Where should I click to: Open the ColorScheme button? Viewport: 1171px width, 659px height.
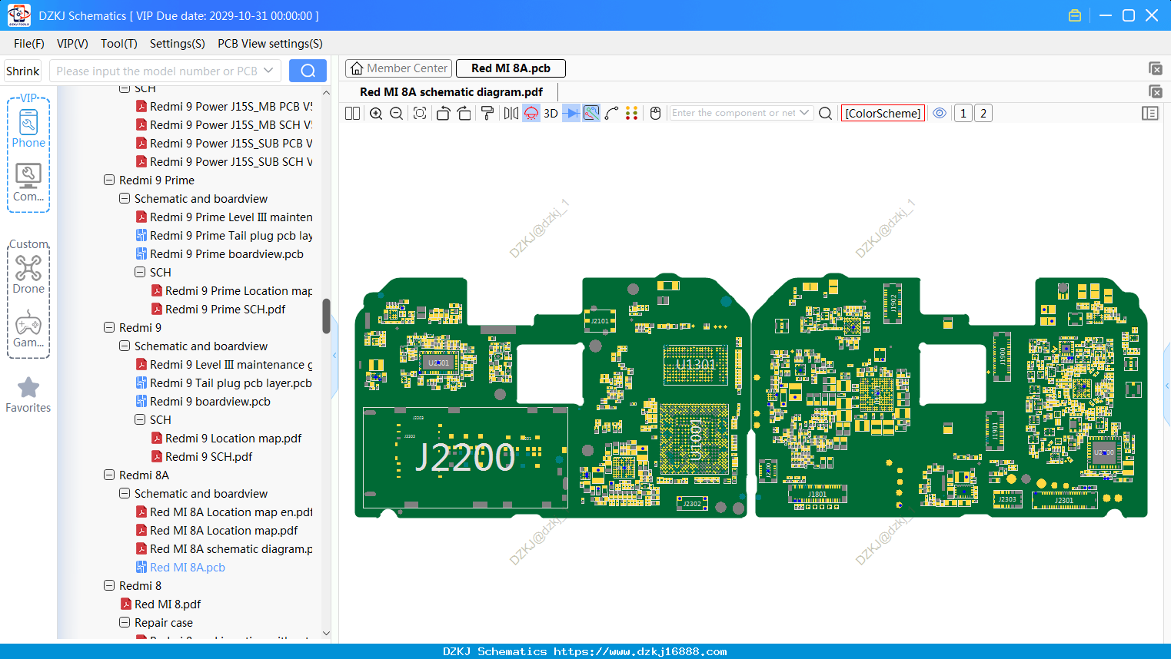(883, 113)
